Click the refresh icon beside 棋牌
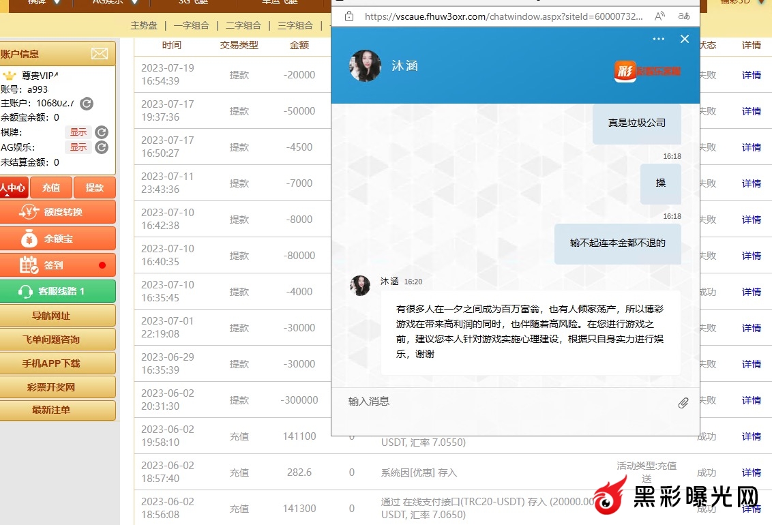 coord(102,132)
